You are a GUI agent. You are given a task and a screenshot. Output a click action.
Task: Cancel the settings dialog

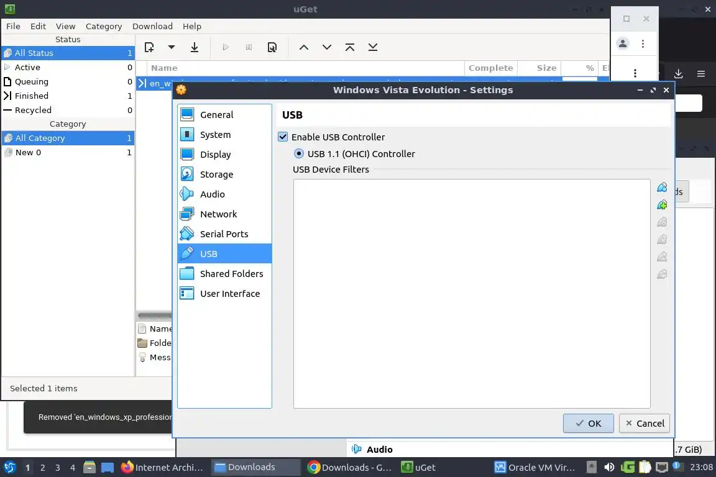click(x=645, y=423)
